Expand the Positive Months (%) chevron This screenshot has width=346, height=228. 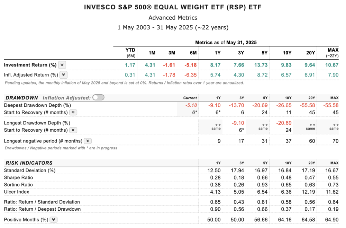point(53,219)
